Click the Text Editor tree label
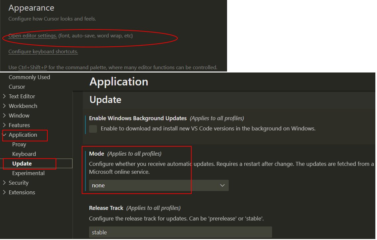The image size is (377, 240). [22, 96]
